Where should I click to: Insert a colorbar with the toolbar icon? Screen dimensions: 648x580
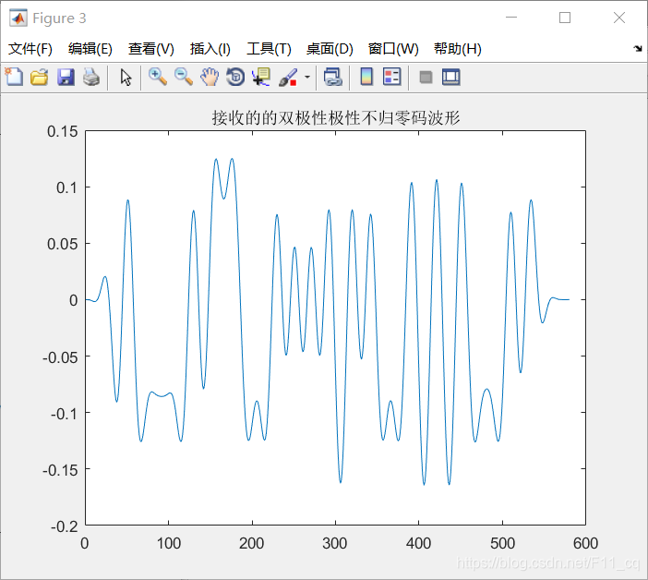point(366,77)
